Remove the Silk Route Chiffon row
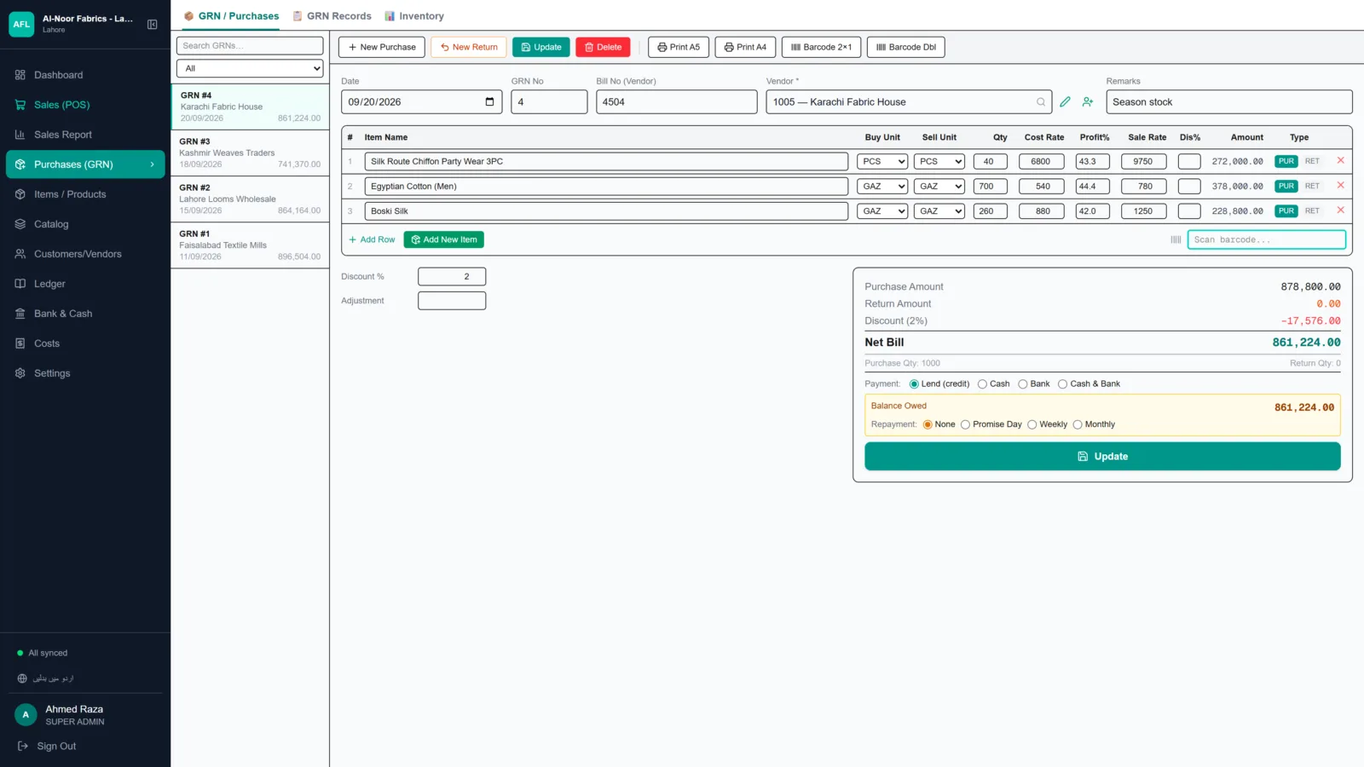 (x=1340, y=160)
